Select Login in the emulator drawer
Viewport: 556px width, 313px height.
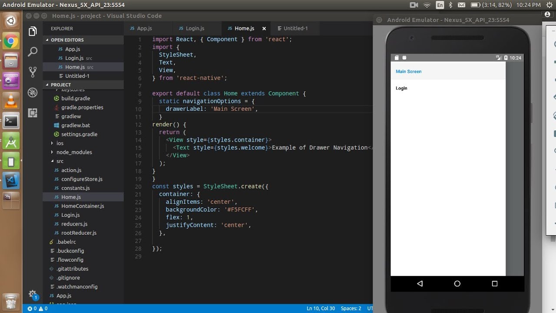448,88
